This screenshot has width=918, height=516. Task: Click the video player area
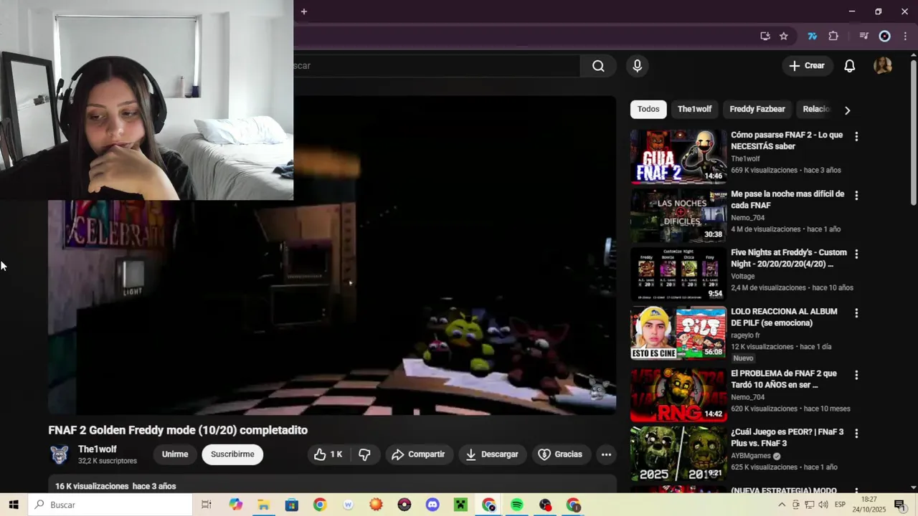[332, 255]
